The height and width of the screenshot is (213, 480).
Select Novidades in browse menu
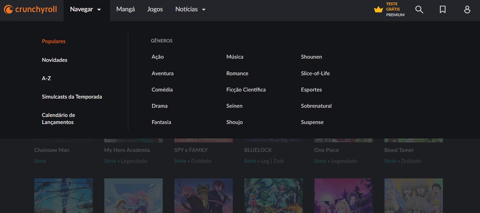55,60
